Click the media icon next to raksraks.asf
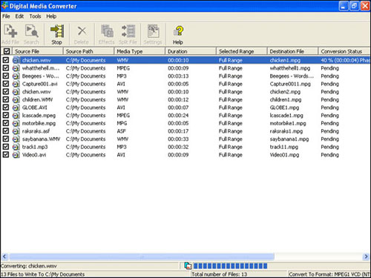 point(16,131)
